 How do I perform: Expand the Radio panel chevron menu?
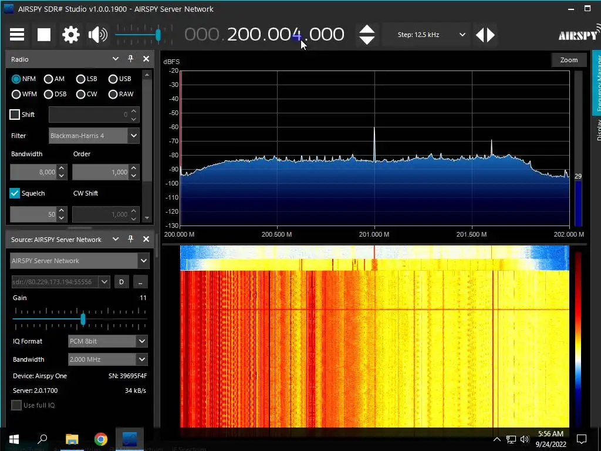pos(116,59)
